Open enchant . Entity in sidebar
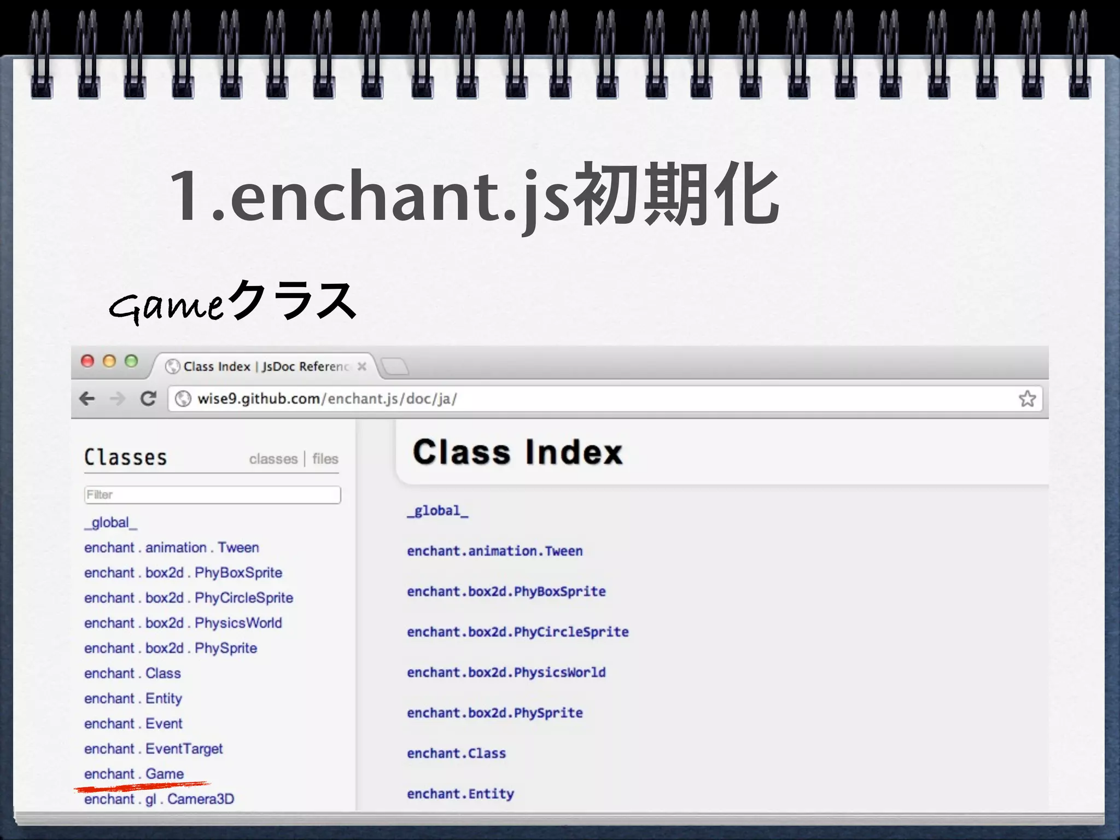 tap(133, 698)
